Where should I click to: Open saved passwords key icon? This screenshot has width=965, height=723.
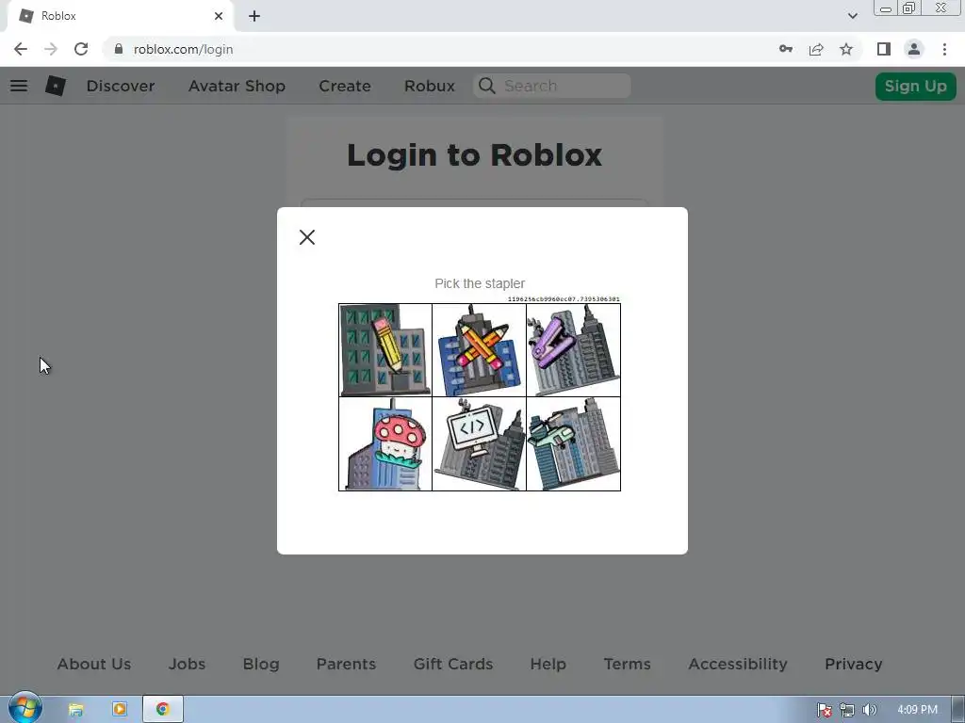pos(786,49)
